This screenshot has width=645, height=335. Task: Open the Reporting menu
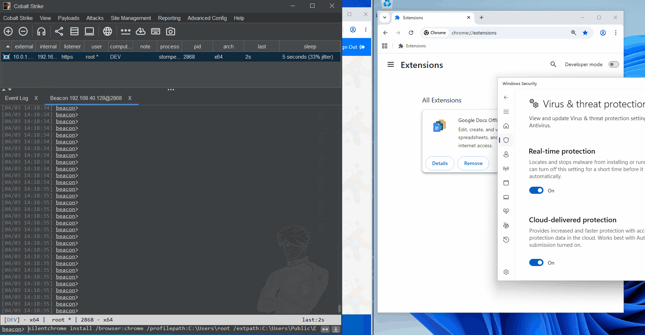[x=169, y=18]
